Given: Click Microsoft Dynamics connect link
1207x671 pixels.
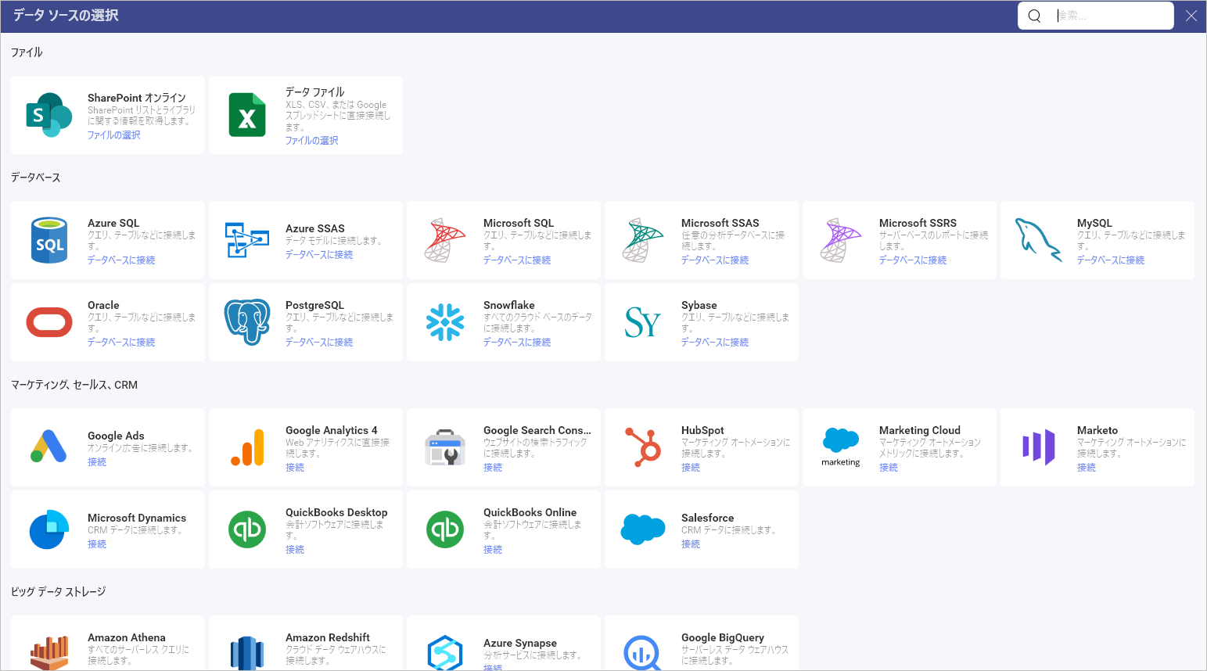Looking at the screenshot, I should [x=97, y=544].
